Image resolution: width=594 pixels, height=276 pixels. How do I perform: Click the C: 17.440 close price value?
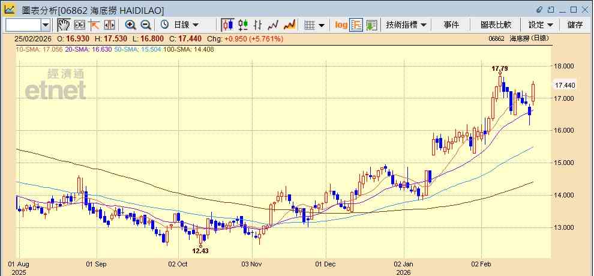pyautogui.click(x=185, y=38)
